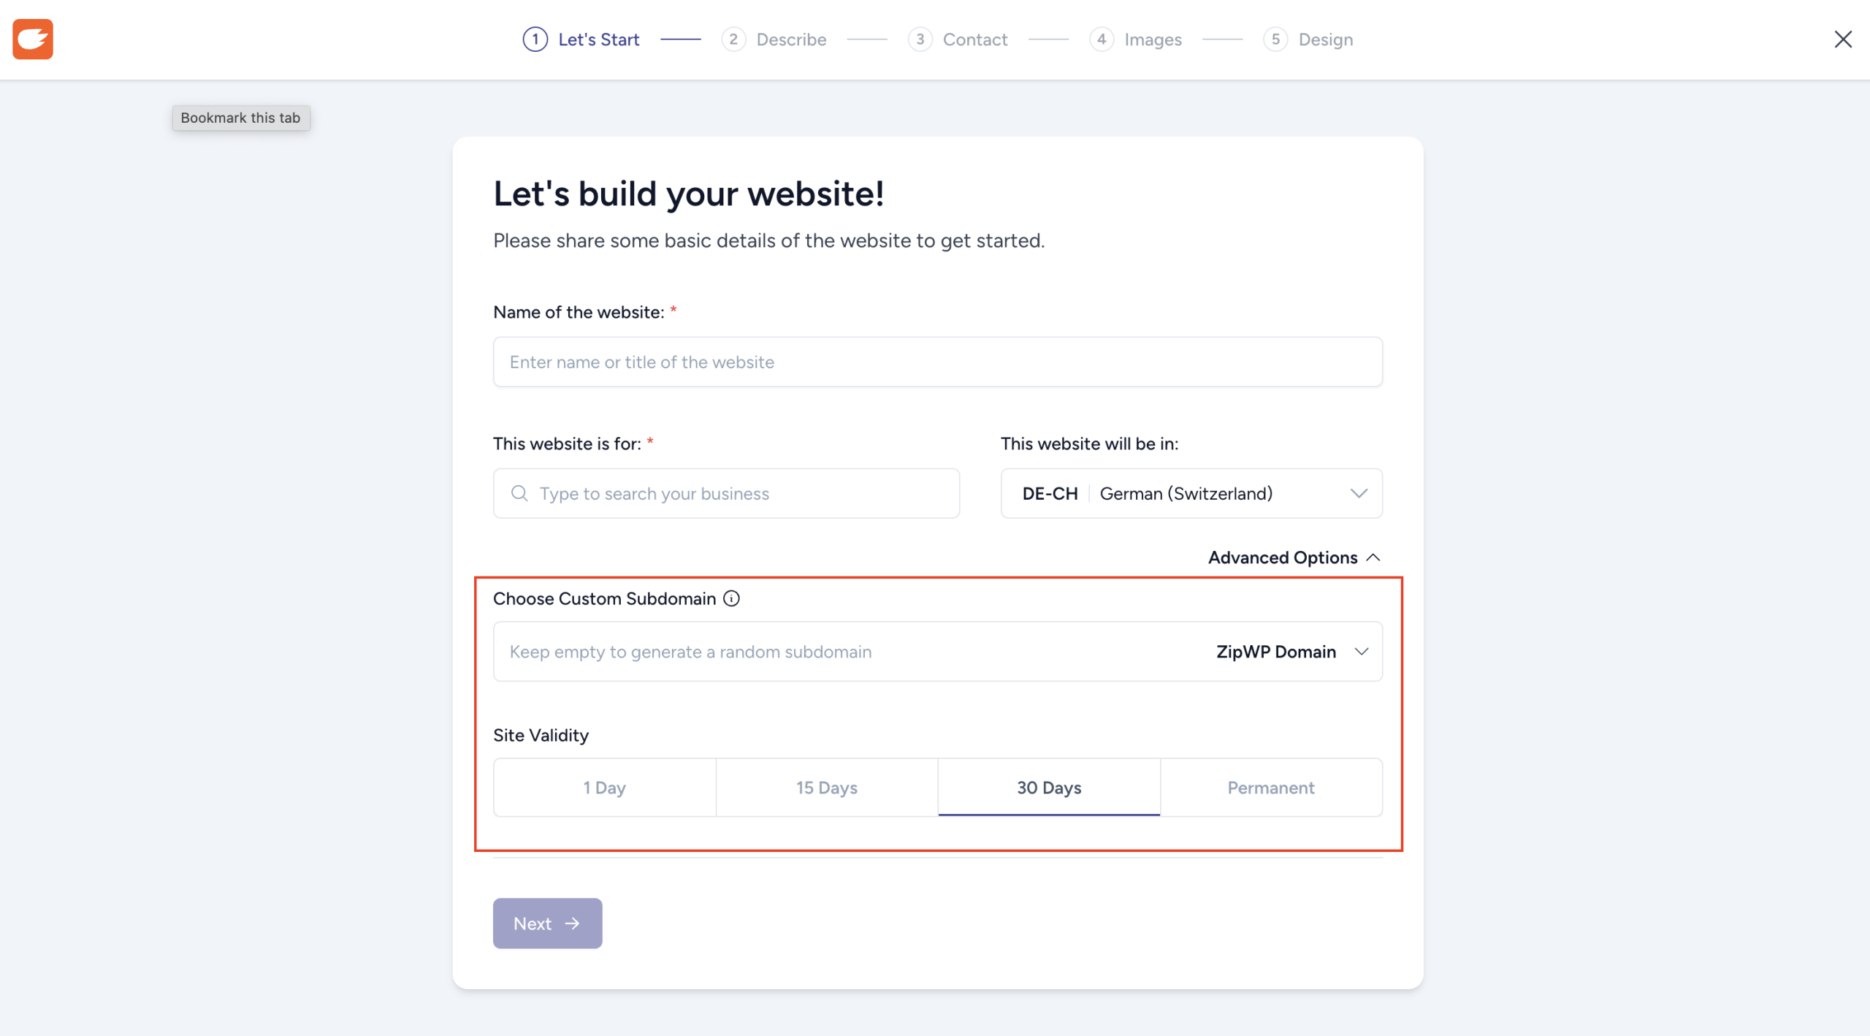Screen dimensions: 1870x1036
Task: Click step 5 Design circle icon
Action: pos(1275,39)
